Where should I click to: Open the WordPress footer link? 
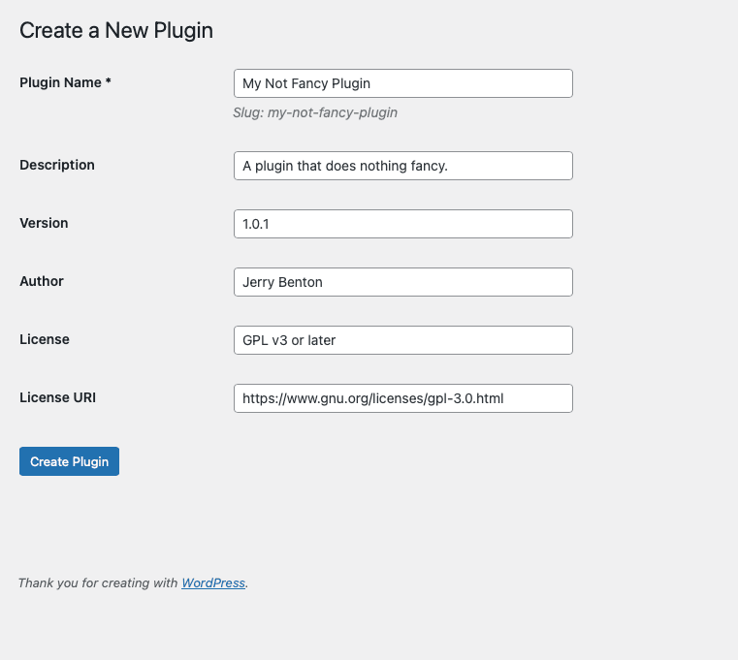(x=213, y=583)
